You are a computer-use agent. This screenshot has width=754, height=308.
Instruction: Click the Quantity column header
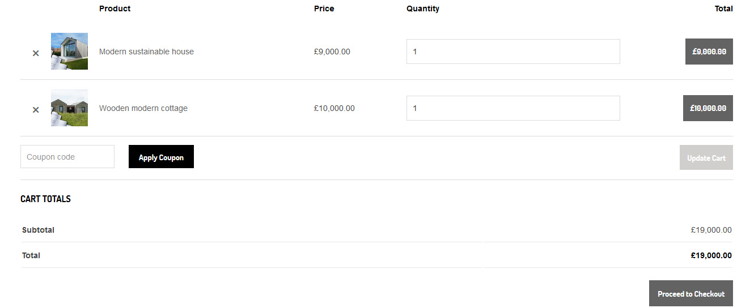[423, 8]
